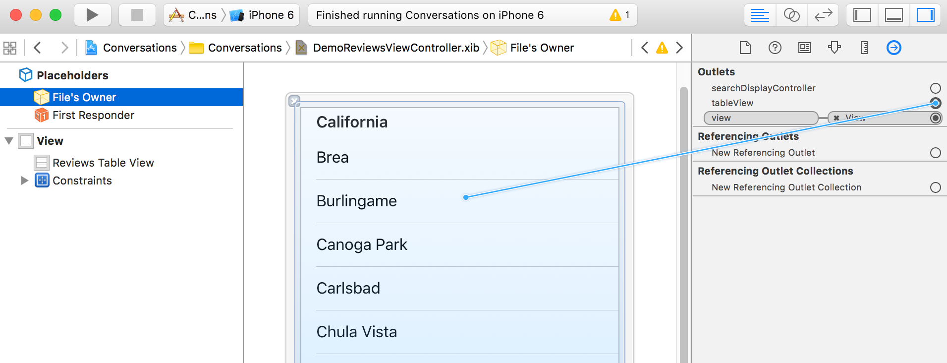The image size is (947, 363).
Task: Open the Size inspector ruler icon
Action: [x=864, y=48]
